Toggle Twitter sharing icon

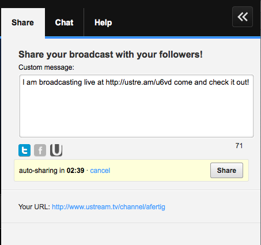[x=24, y=150]
